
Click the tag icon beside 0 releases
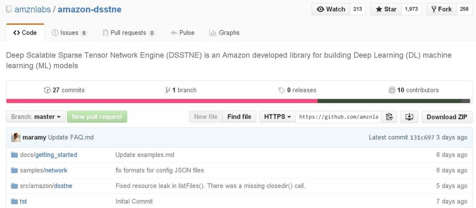[282, 90]
